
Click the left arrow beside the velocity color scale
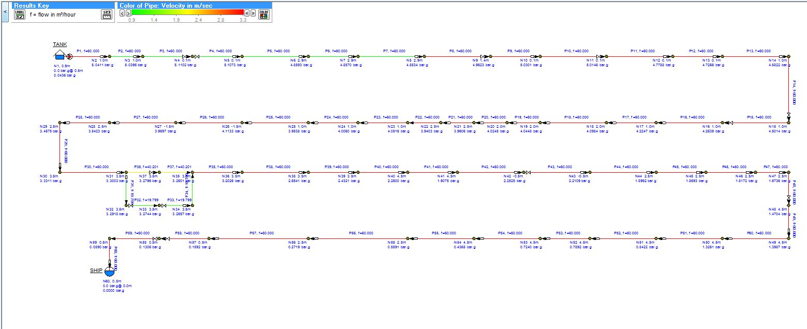[122, 12]
